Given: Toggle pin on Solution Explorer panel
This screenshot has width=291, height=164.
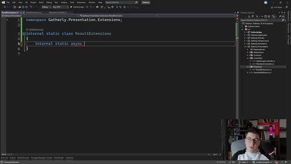Looking at the screenshot, I should (282, 13).
